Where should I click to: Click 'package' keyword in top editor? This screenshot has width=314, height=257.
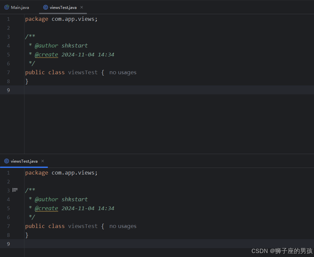pyautogui.click(x=37, y=19)
